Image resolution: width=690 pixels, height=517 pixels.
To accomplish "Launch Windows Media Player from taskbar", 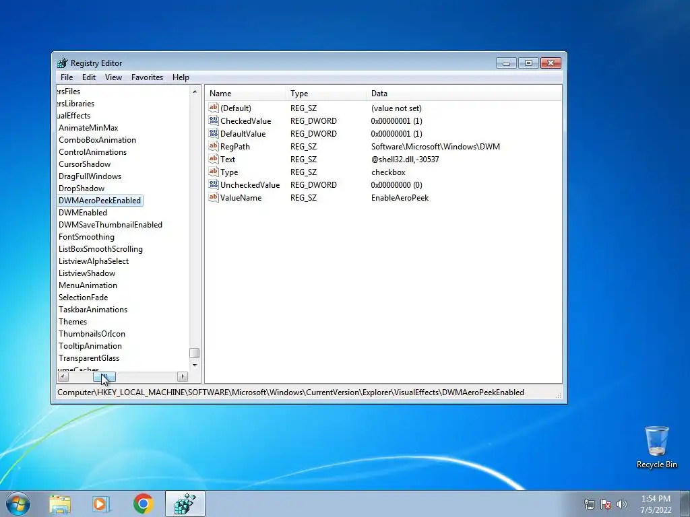I will point(101,504).
